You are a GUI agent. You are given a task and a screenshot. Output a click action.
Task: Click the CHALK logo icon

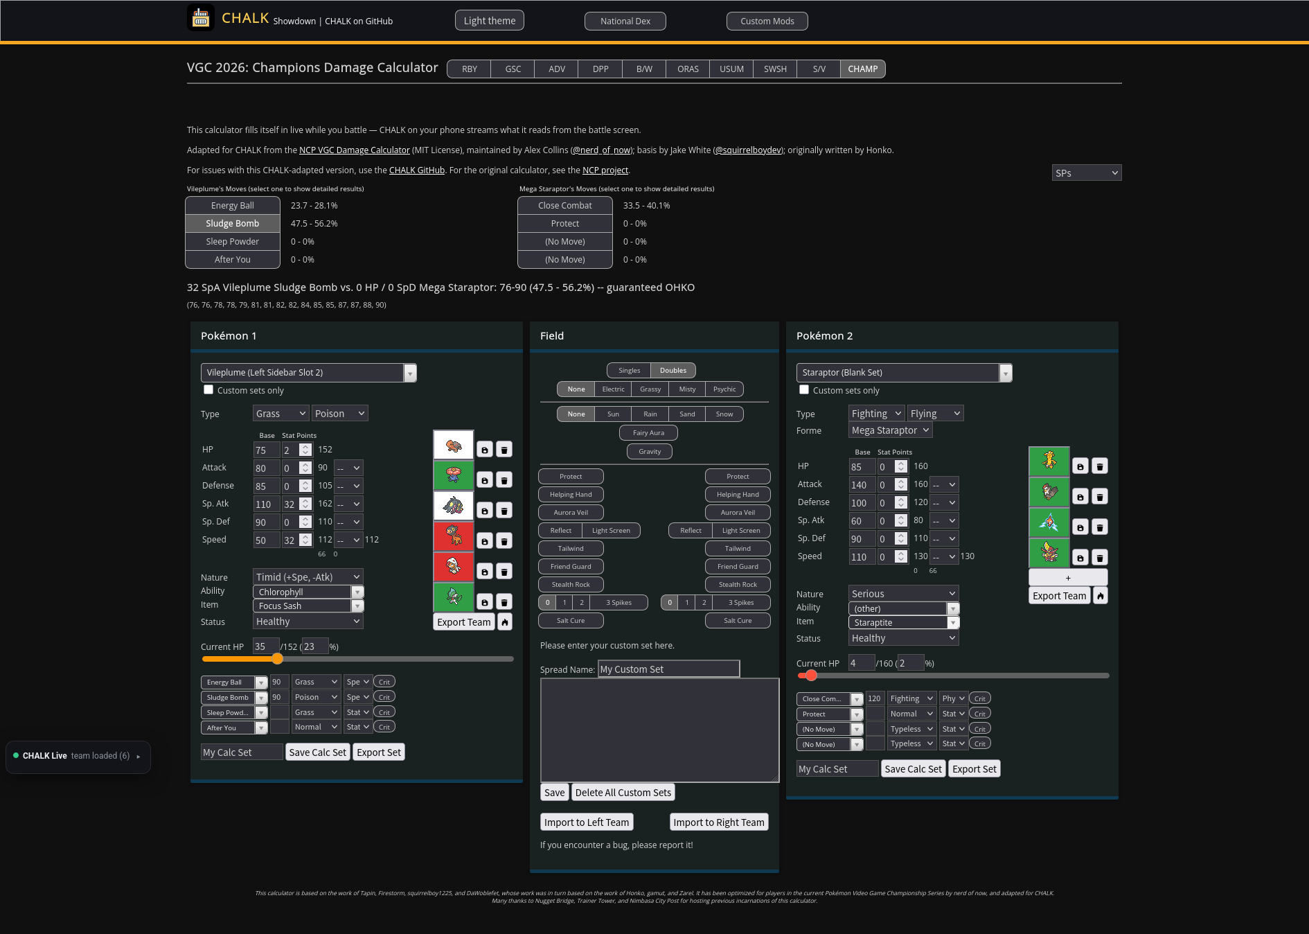tap(201, 18)
